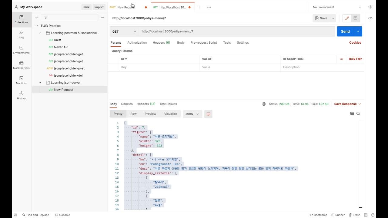Viewport: 388px width, 218px height.
Task: Open the Mock Servers sidebar section
Action: click(x=21, y=65)
